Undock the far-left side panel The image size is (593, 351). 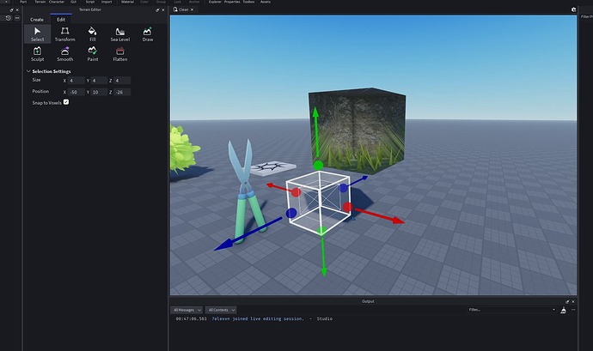pyautogui.click(x=12, y=9)
